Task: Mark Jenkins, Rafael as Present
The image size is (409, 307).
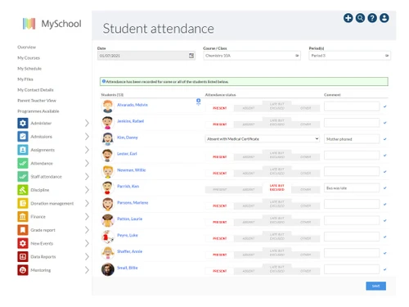Action: click(x=219, y=124)
